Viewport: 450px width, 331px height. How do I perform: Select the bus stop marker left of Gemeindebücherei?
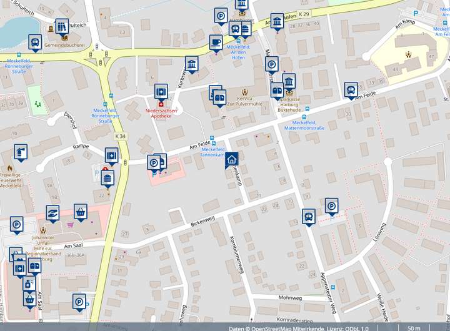point(34,42)
